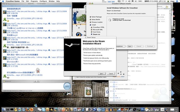Open the Trash in the Dock
The image size is (180, 112).
176,109
